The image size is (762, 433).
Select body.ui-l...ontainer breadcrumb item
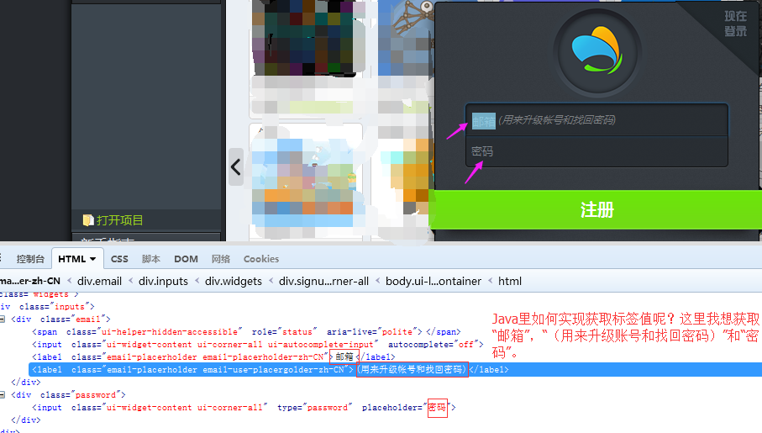433,281
